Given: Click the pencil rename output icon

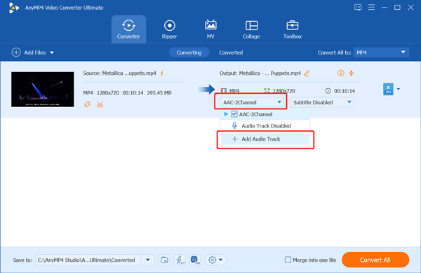Looking at the screenshot, I should point(307,73).
